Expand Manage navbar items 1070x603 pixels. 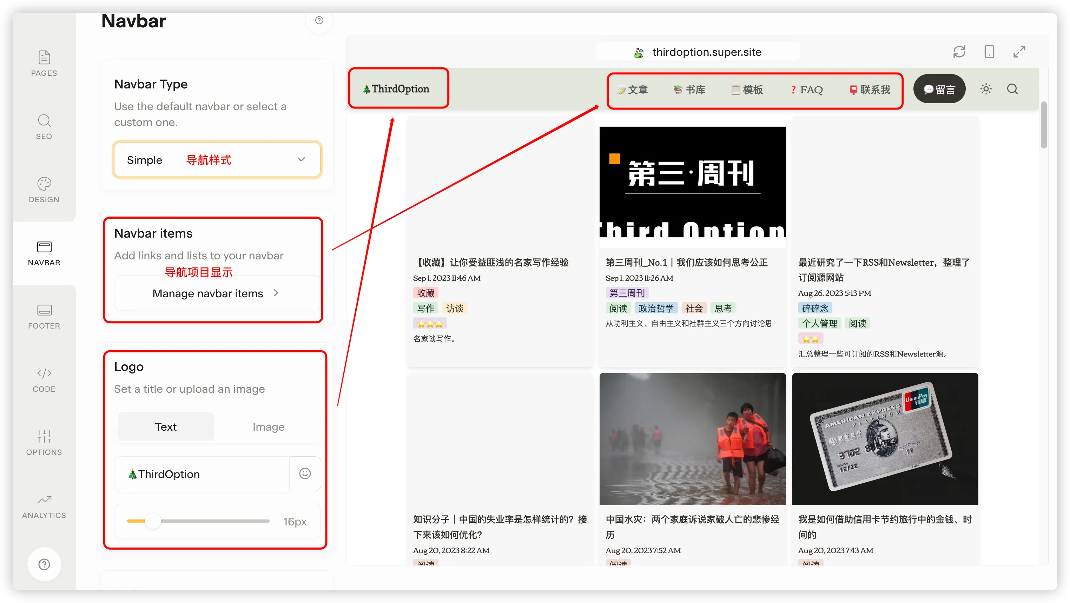pyautogui.click(x=216, y=293)
